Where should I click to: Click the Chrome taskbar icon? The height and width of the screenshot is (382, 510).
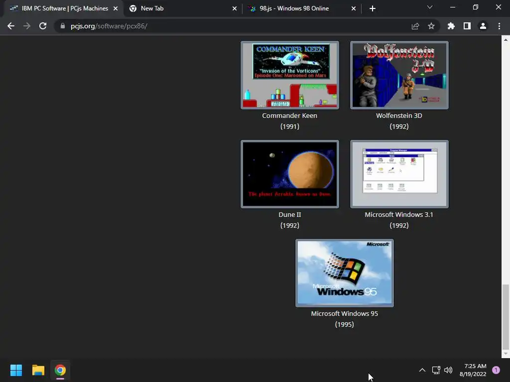[60, 370]
